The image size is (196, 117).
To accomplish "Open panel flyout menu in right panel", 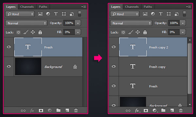I will click(x=188, y=6).
